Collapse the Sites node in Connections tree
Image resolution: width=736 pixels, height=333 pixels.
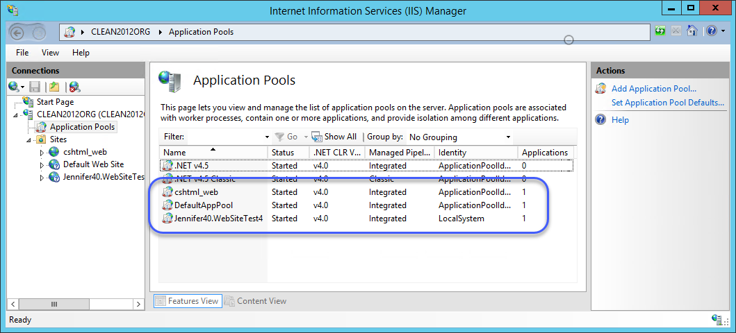pos(29,139)
